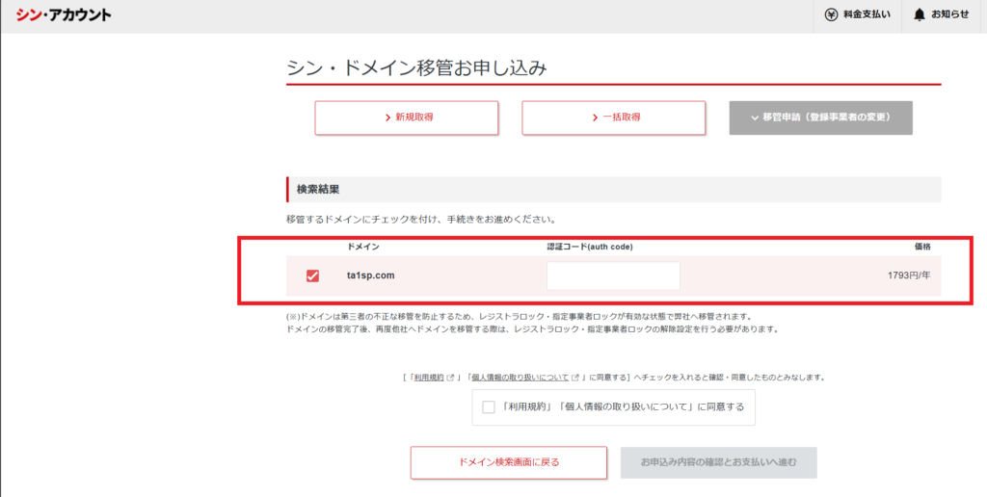Open the 利用規約 link
The image size is (987, 497).
(428, 379)
